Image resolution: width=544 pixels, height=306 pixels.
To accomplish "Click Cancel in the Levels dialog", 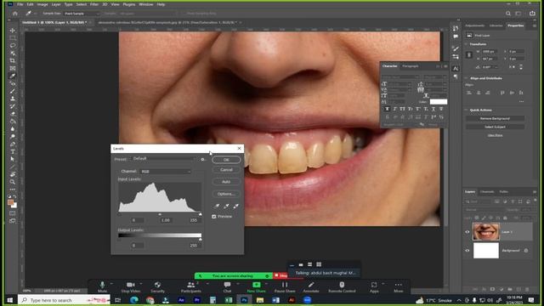I will coord(226,170).
